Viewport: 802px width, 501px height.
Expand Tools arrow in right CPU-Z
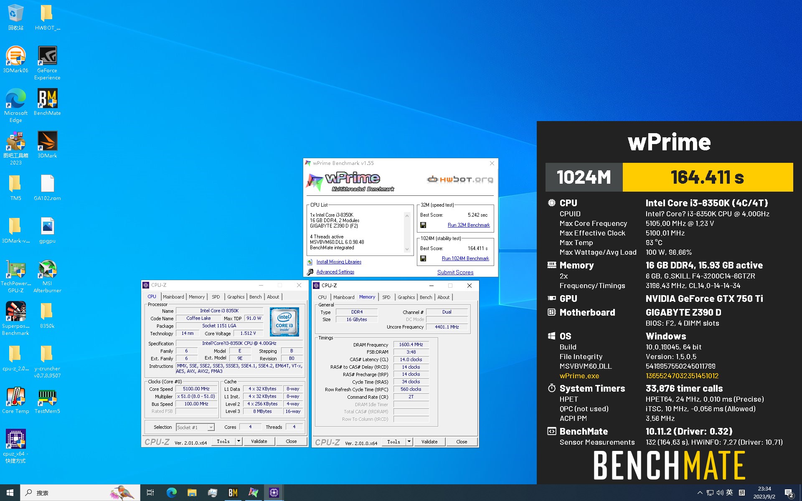click(409, 442)
